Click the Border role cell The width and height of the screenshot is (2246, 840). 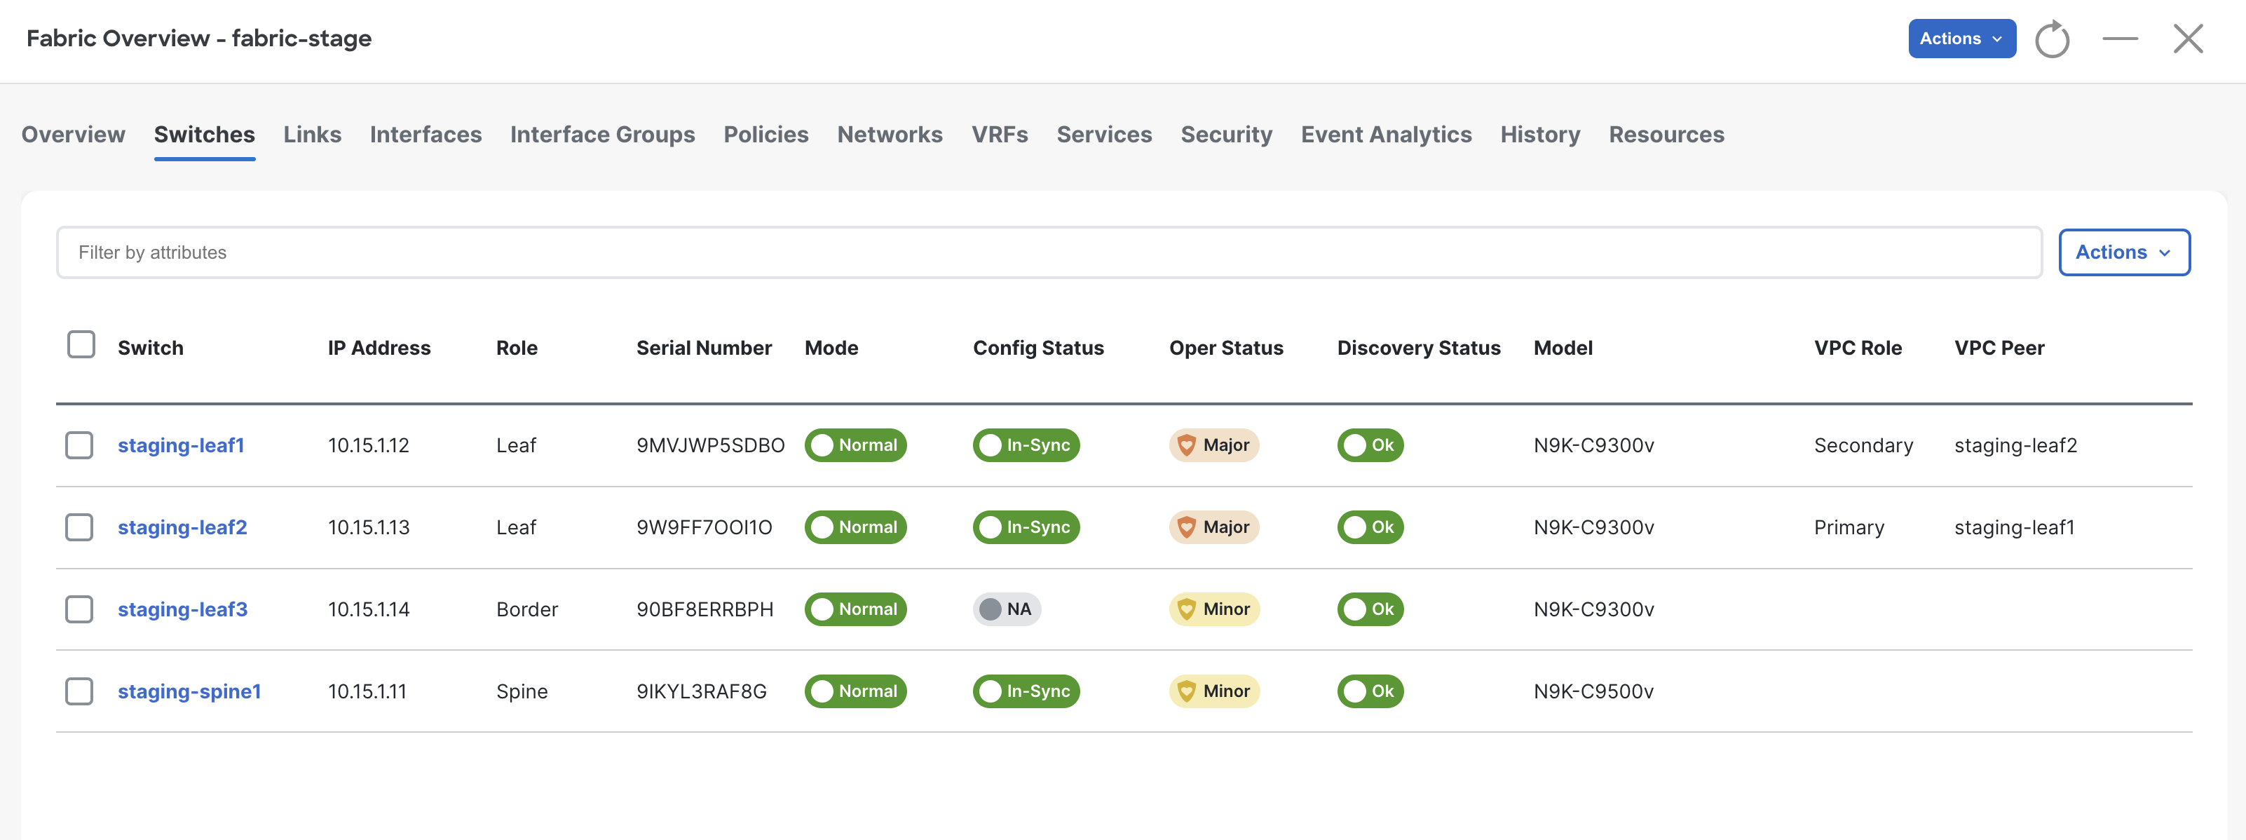tap(527, 610)
